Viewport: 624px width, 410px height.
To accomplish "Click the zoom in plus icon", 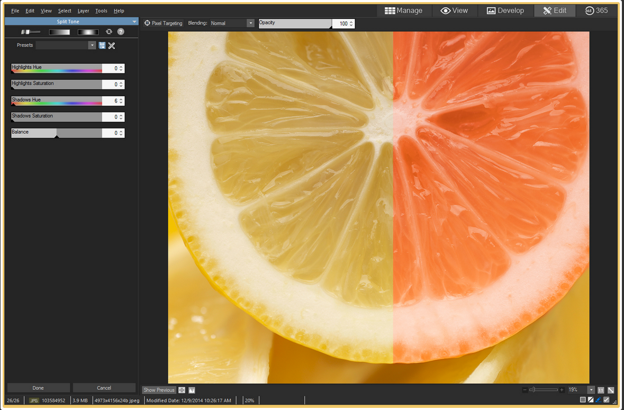I will (562, 390).
